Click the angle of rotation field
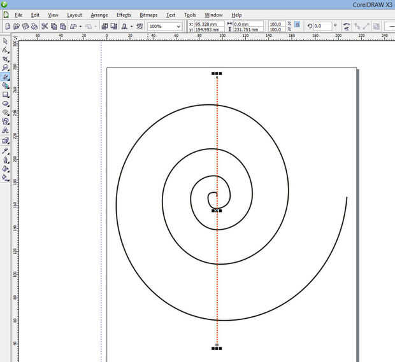The width and height of the screenshot is (395, 362). pos(322,27)
